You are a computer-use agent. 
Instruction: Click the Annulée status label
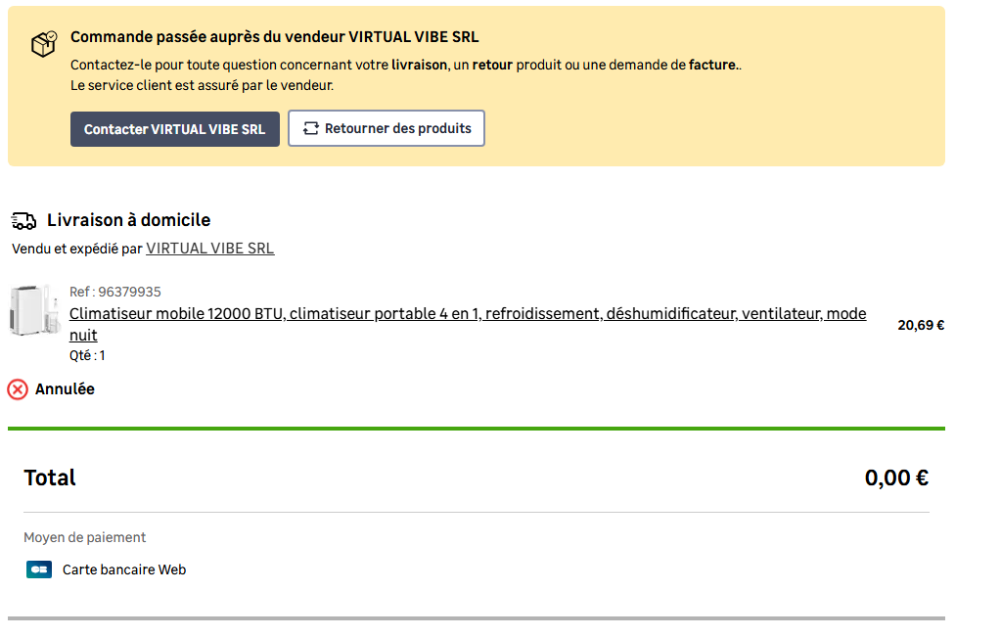[65, 389]
